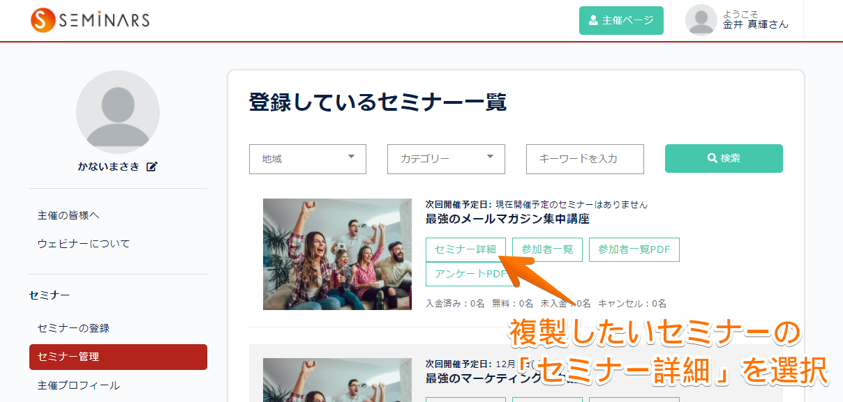Select セミナー管理 in the sidebar
Image resolution: width=843 pixels, height=402 pixels.
118,357
